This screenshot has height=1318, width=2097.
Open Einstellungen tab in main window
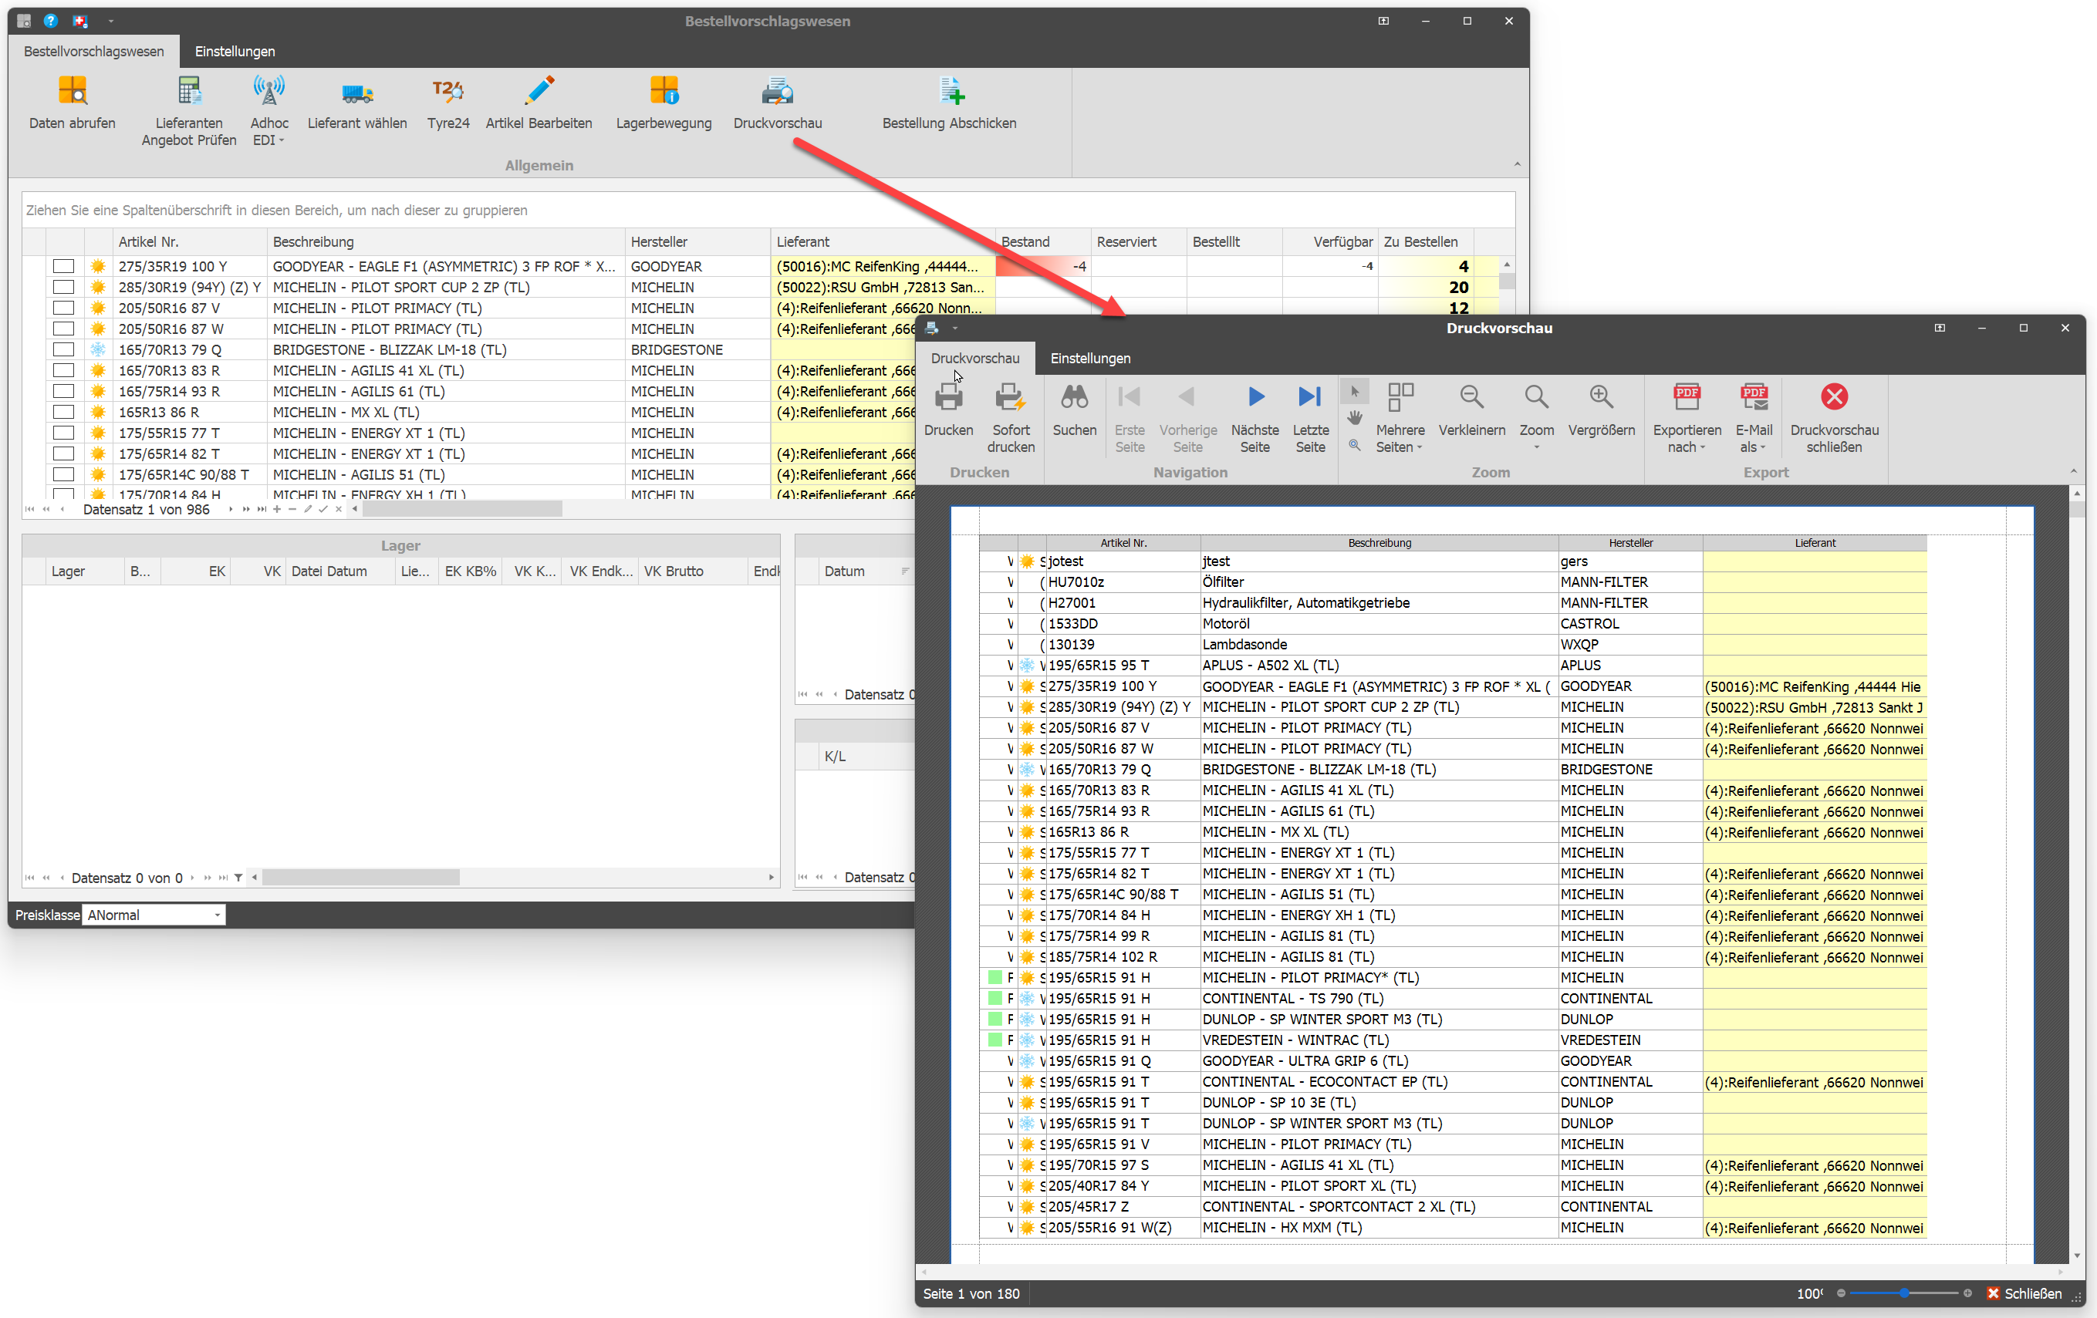click(x=235, y=52)
